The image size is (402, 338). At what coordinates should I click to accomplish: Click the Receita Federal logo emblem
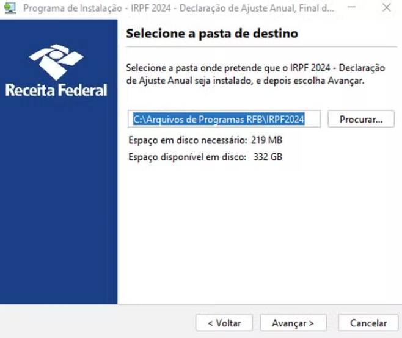pos(56,61)
